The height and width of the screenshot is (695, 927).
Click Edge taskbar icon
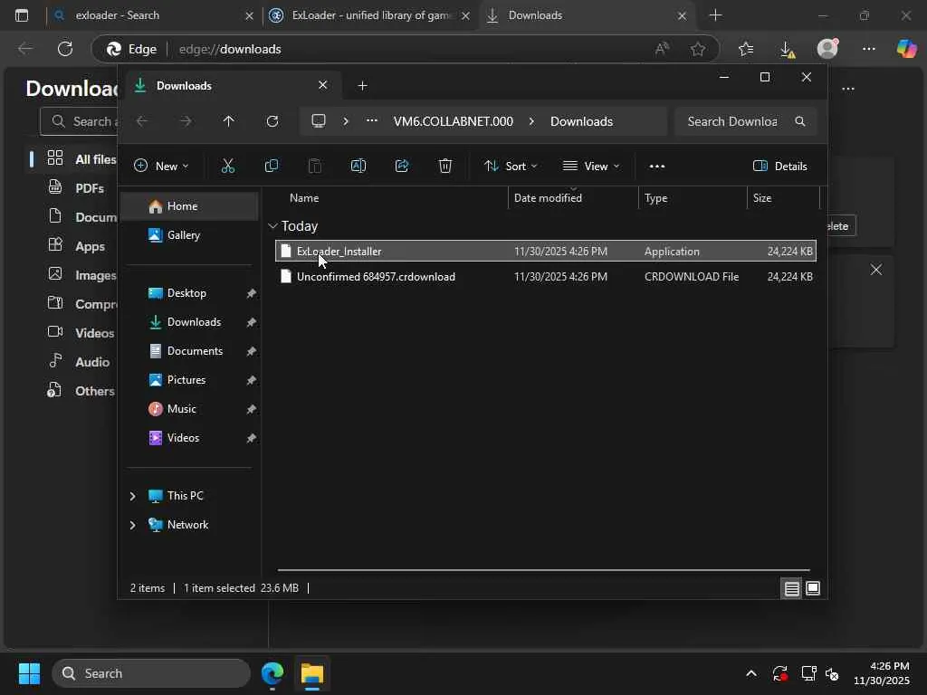[272, 673]
